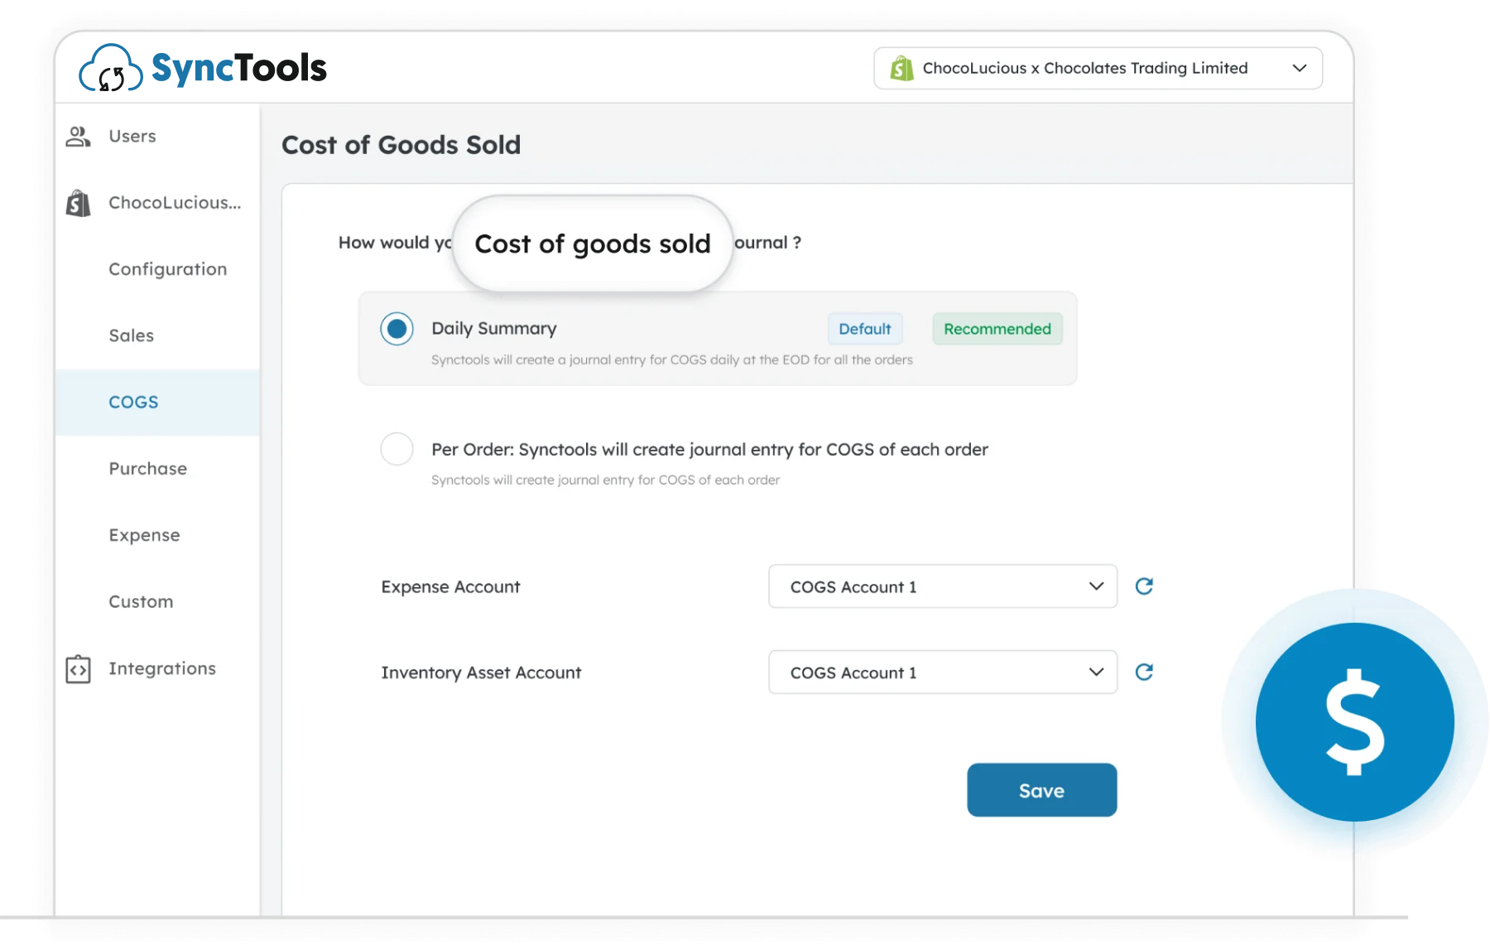Click the Cost of goods sold tooltip

pyautogui.click(x=593, y=244)
